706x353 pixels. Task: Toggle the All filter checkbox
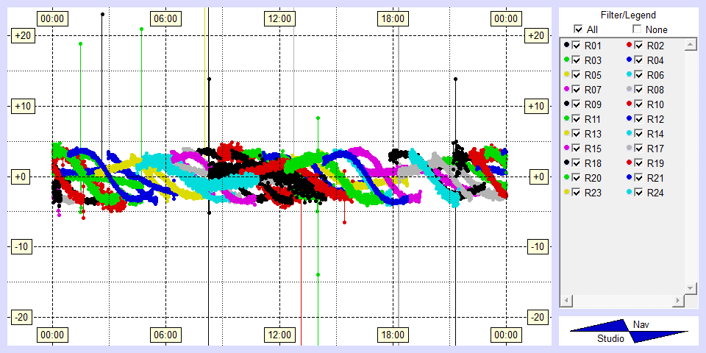point(578,29)
